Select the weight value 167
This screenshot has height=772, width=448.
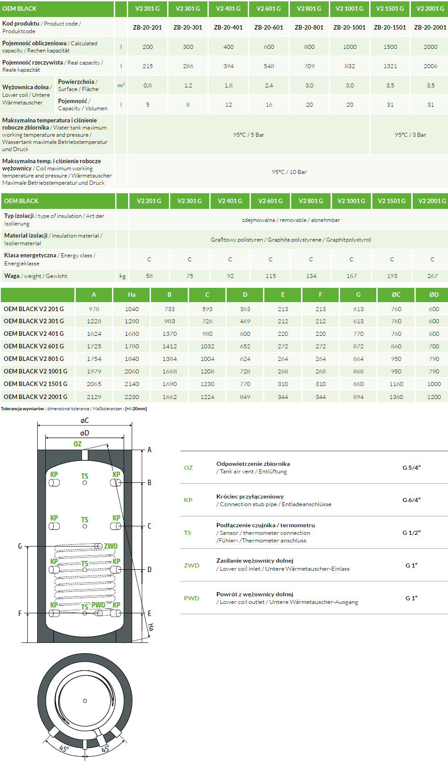(352, 276)
